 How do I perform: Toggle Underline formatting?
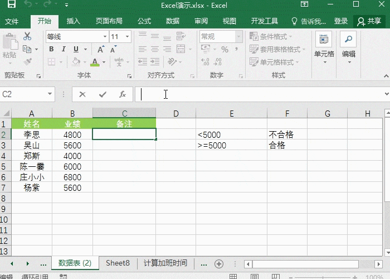76,49
